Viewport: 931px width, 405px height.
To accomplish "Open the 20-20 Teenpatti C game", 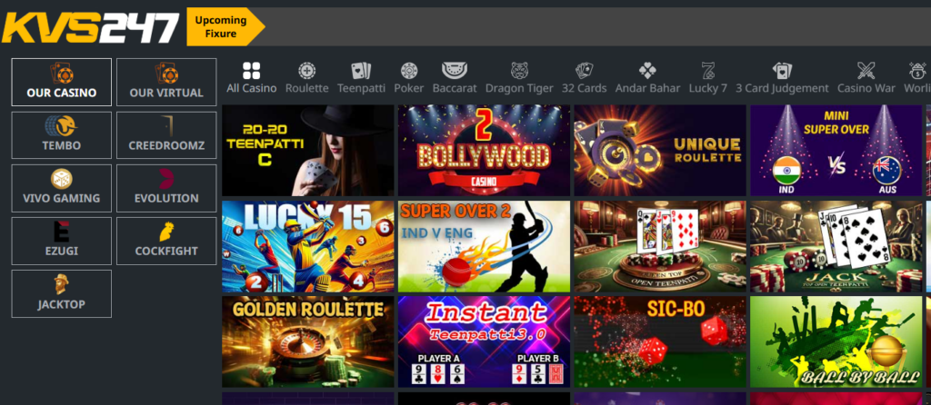I will (308, 151).
